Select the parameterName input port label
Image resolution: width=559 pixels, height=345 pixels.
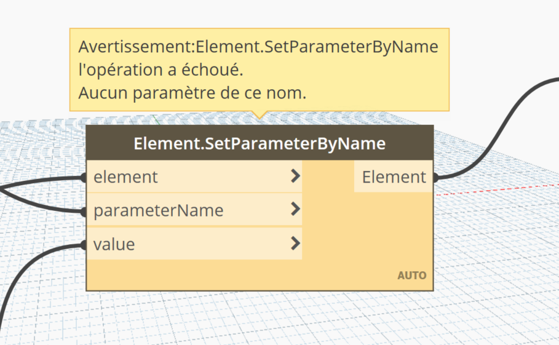(x=158, y=210)
